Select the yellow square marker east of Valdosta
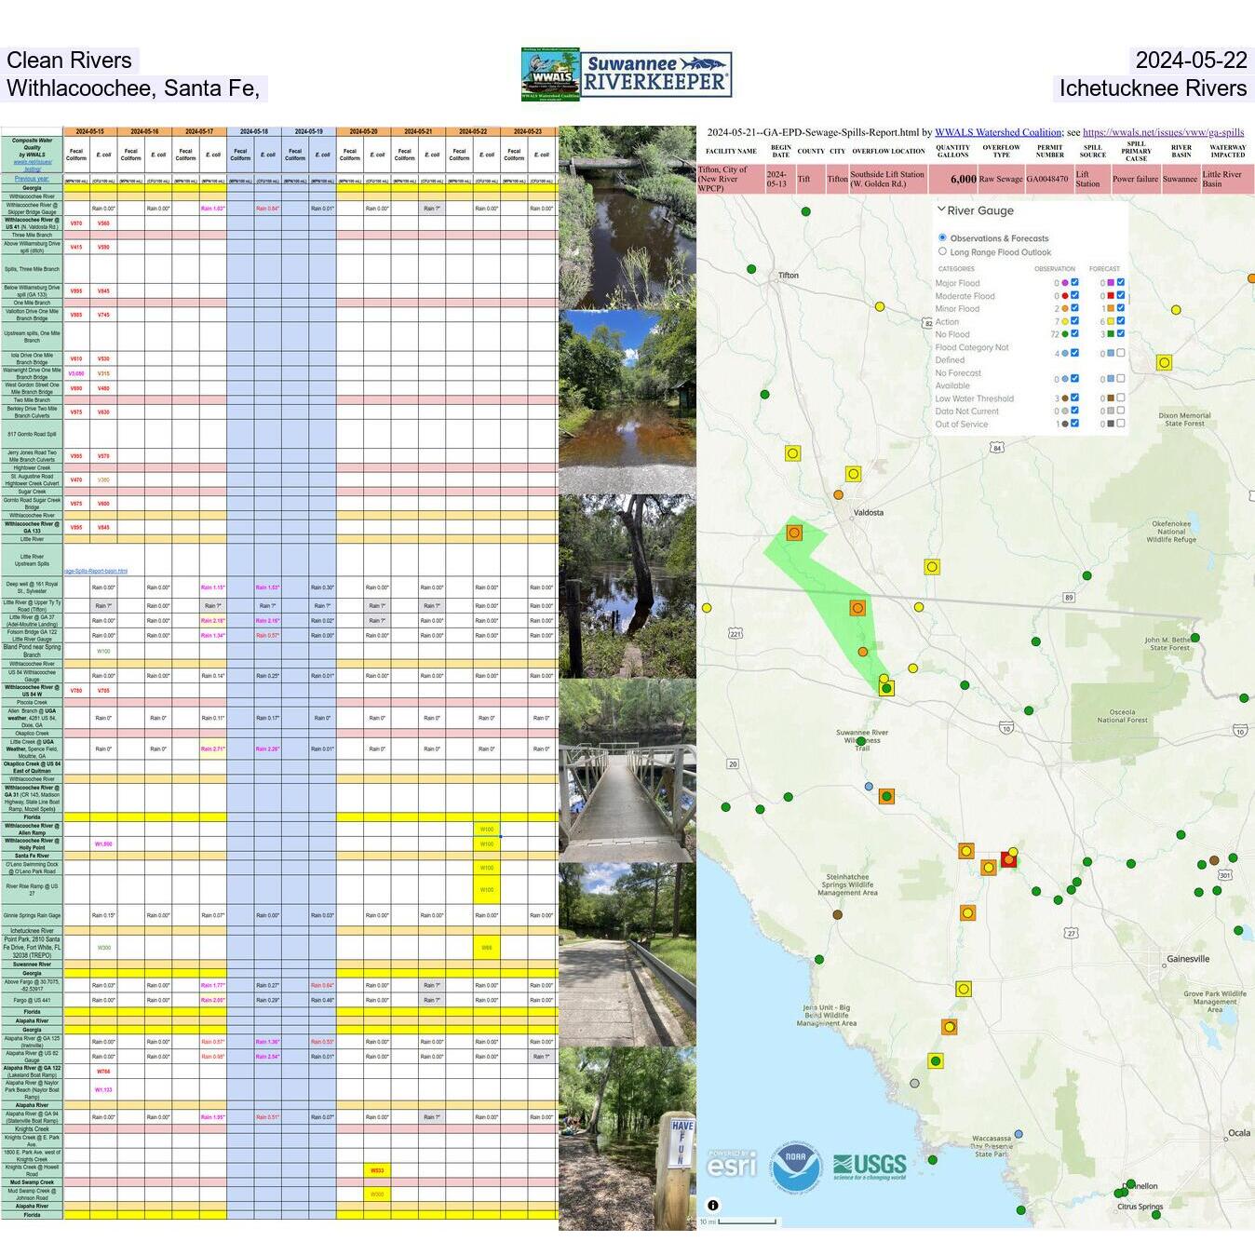This screenshot has height=1255, width=1255. [x=932, y=566]
